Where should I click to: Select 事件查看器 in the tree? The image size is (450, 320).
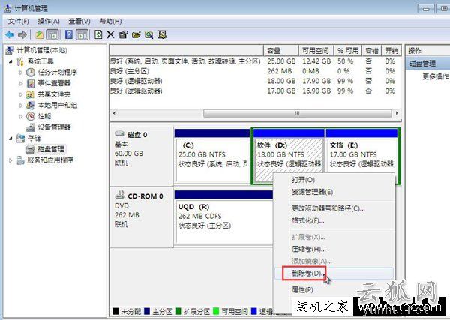54,83
